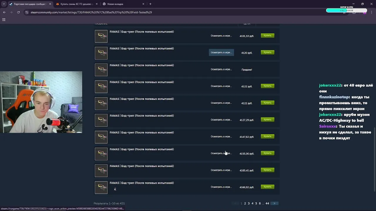
Task: Click FAMAS thumbnail of the 4127,29 руб. listing
Action: 101,120
